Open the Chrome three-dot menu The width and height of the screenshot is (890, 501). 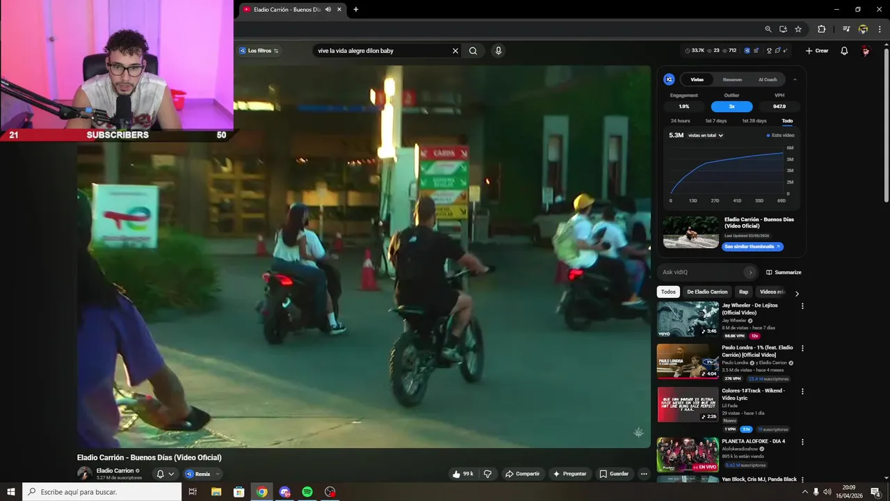880,29
